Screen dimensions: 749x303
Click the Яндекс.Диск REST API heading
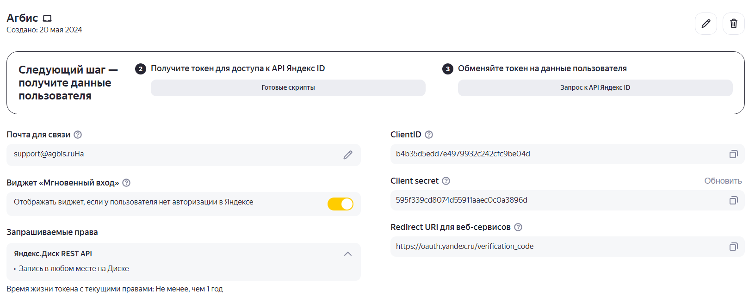pyautogui.click(x=53, y=254)
